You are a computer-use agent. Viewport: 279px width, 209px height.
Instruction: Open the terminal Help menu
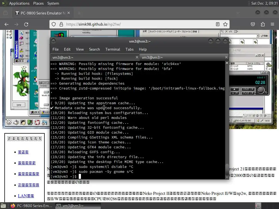point(143,50)
